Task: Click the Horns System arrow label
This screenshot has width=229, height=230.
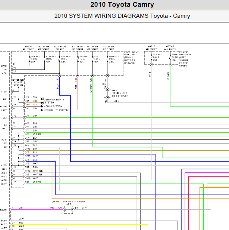Action: click(54, 106)
